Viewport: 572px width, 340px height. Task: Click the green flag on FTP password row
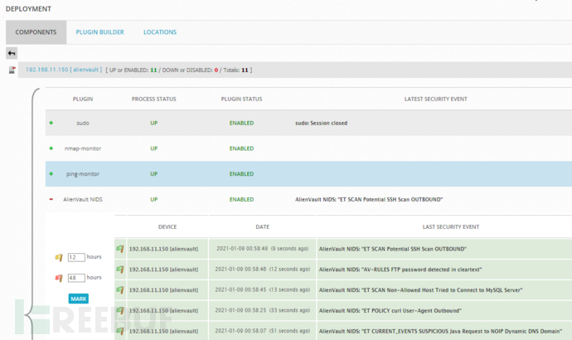120,270
